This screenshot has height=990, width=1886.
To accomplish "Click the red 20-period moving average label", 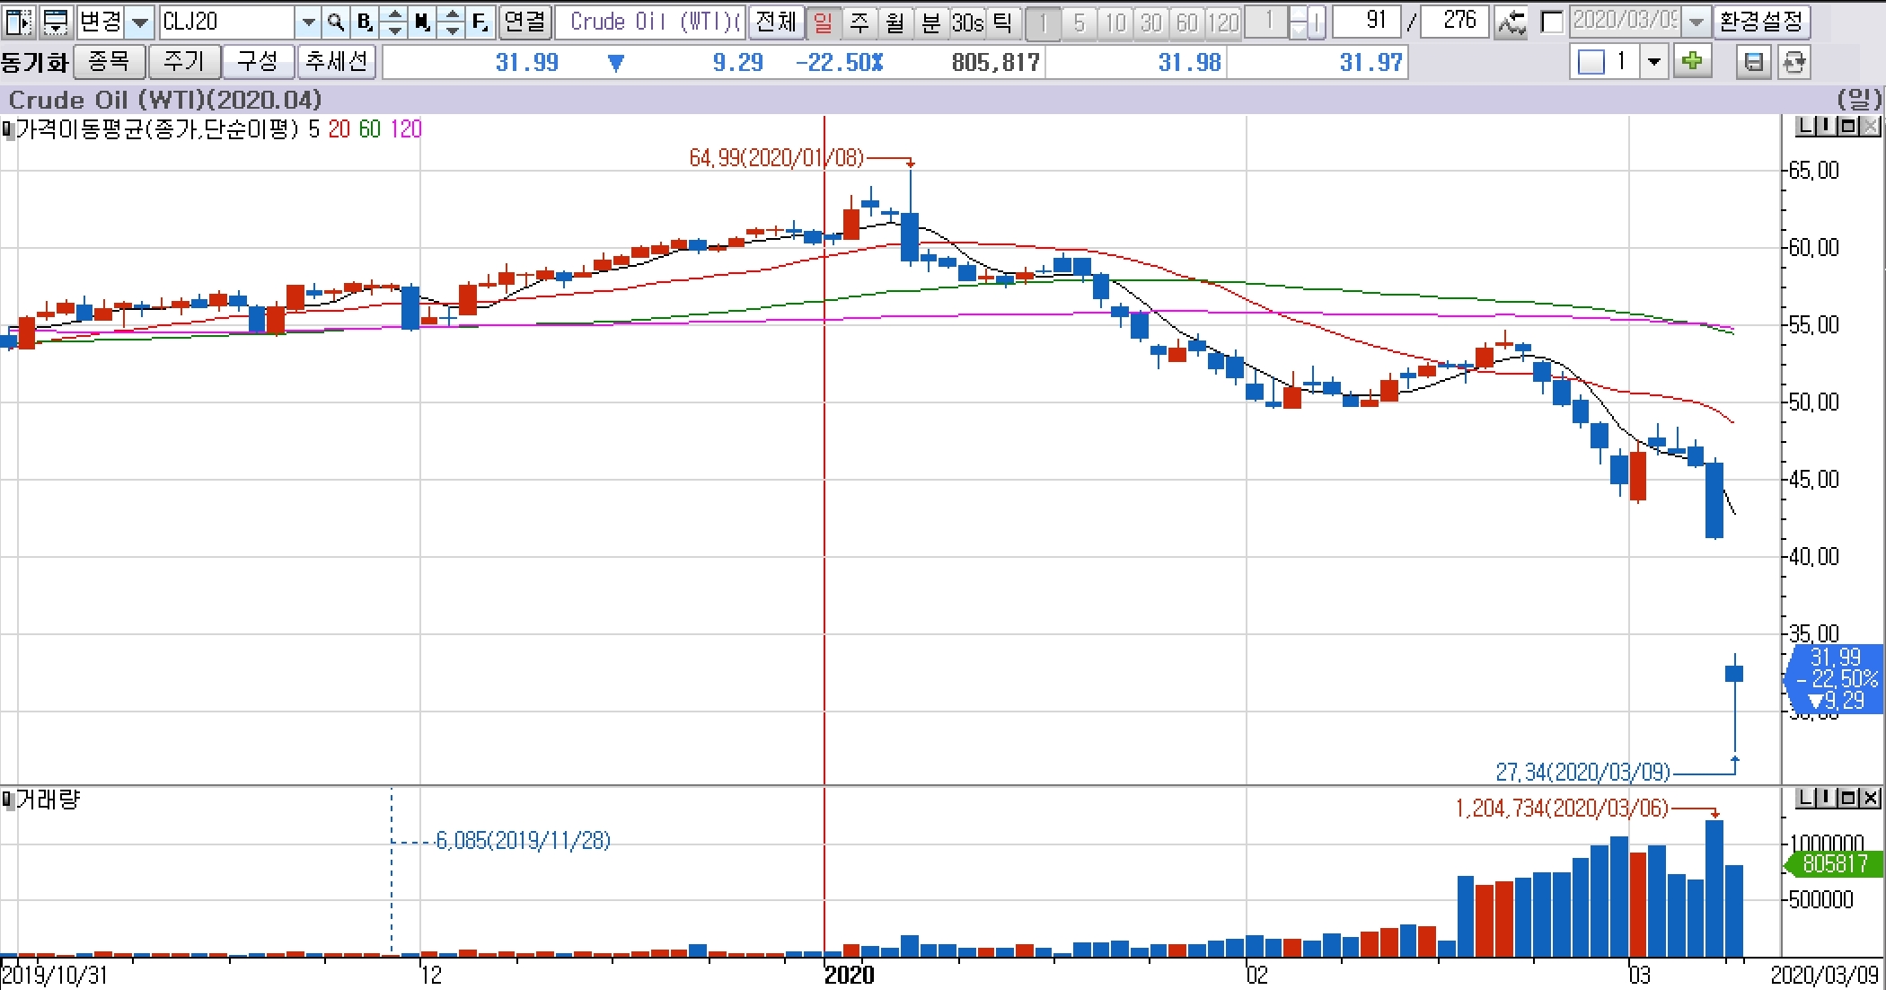I will pos(339,129).
